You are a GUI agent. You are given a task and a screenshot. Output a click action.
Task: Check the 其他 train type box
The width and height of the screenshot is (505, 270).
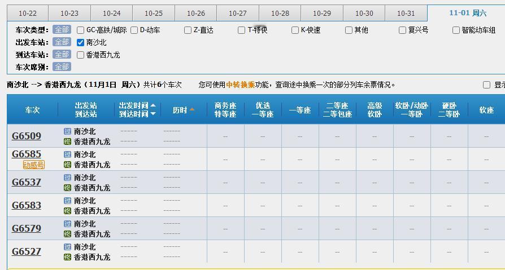click(x=349, y=30)
